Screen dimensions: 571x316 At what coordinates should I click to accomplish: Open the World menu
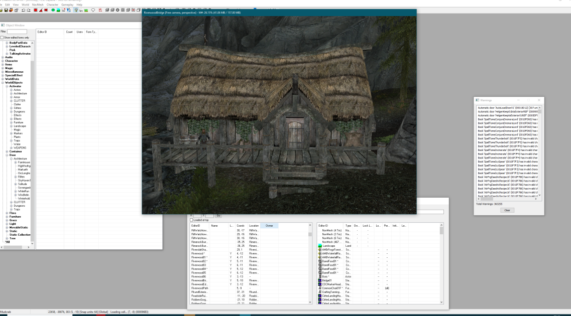click(x=25, y=5)
